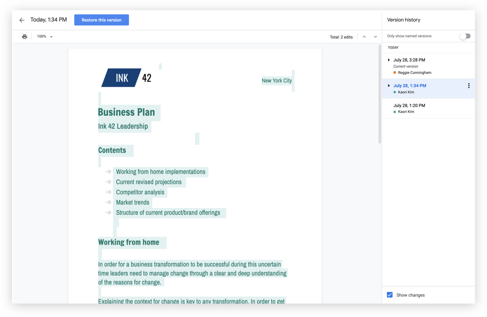Click the Today, 1:34 PM title in the header

(x=48, y=20)
